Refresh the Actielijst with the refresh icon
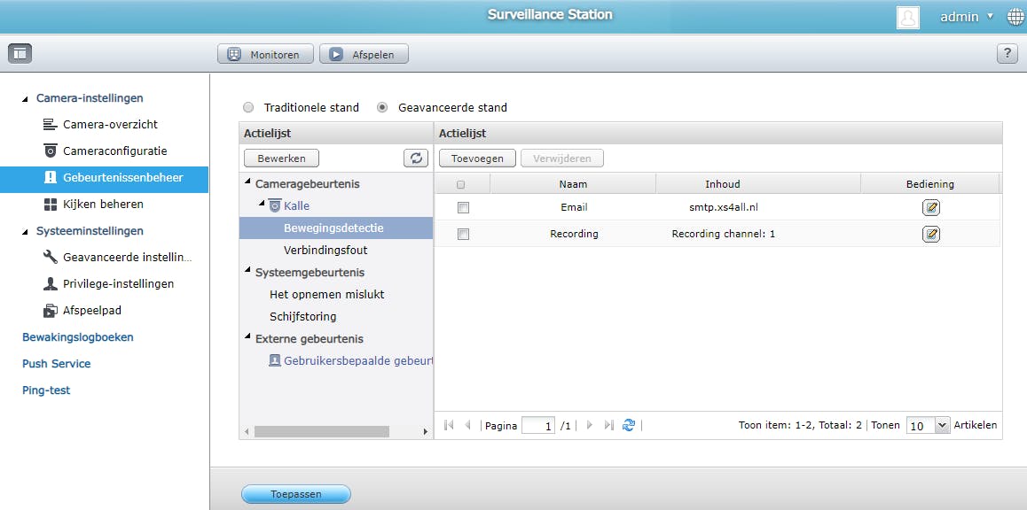Viewport: 1027px width, 510px height. pyautogui.click(x=415, y=158)
